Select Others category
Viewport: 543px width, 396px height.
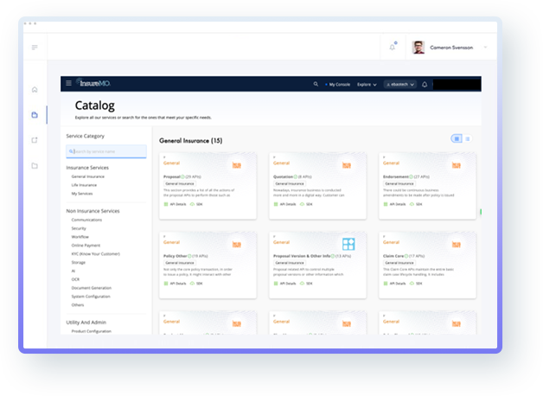78,305
